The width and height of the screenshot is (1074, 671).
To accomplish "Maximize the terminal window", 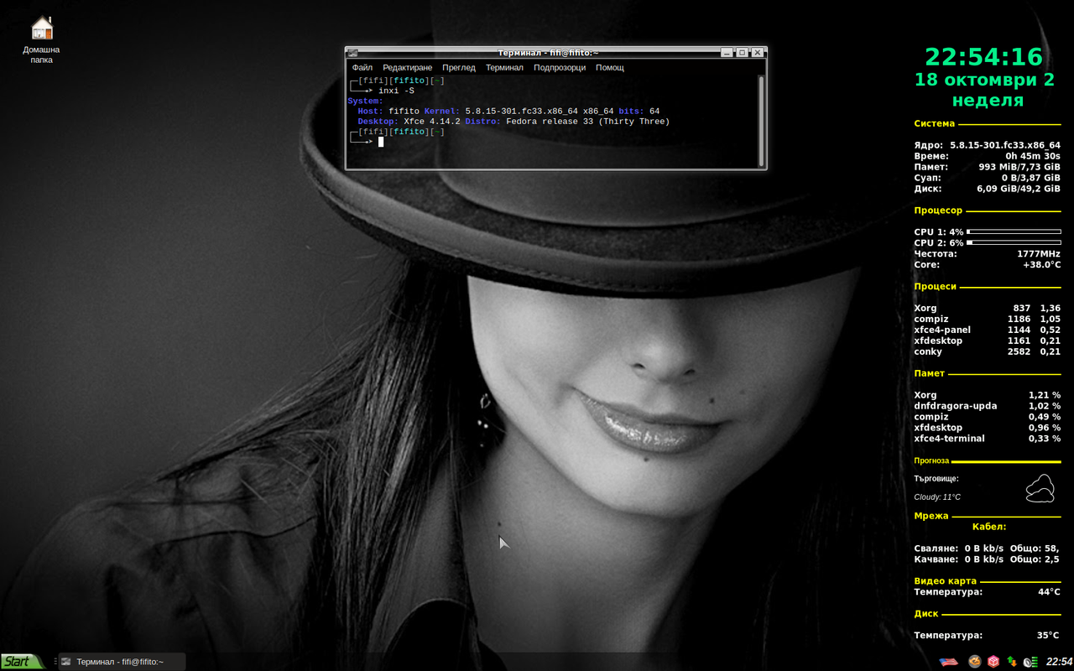I will [x=742, y=53].
